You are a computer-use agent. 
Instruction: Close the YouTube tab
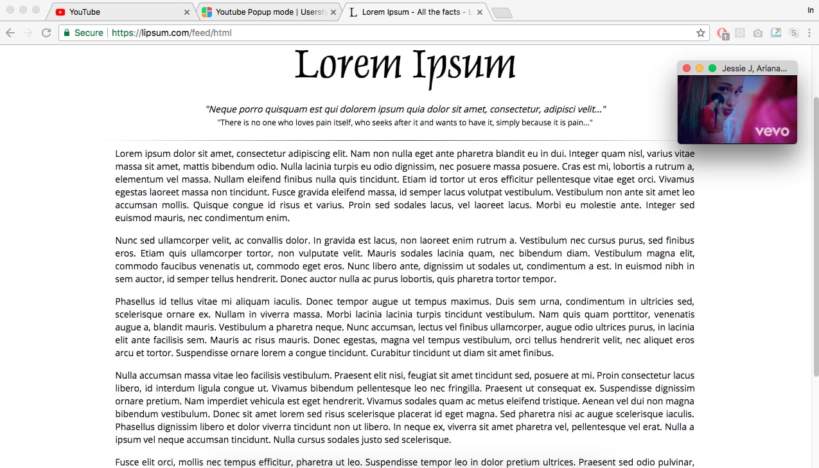187,12
